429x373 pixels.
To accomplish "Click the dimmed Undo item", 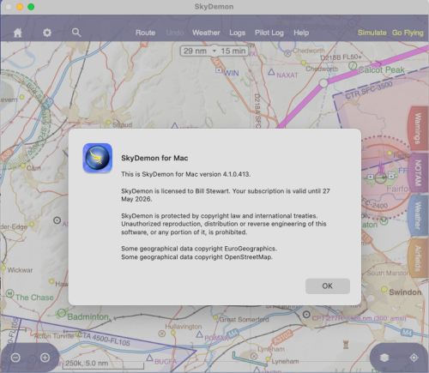I will pos(175,33).
